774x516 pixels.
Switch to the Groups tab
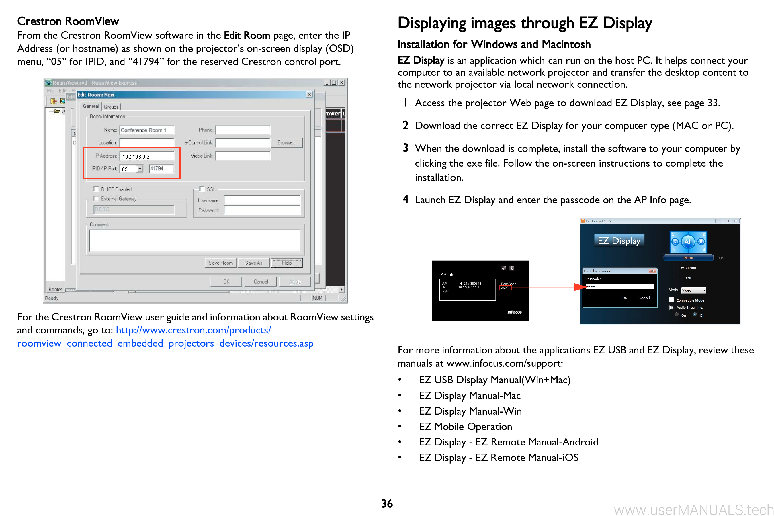click(x=111, y=107)
